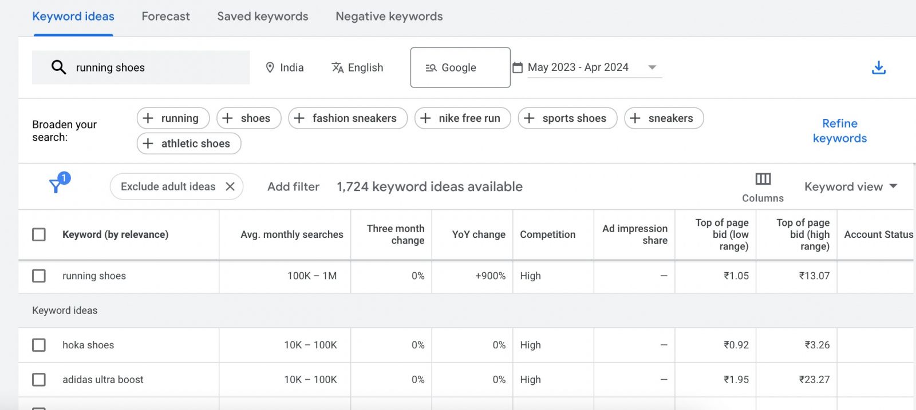Click the ₹1.95 low bid value
This screenshot has width=916, height=410.
pyautogui.click(x=736, y=380)
